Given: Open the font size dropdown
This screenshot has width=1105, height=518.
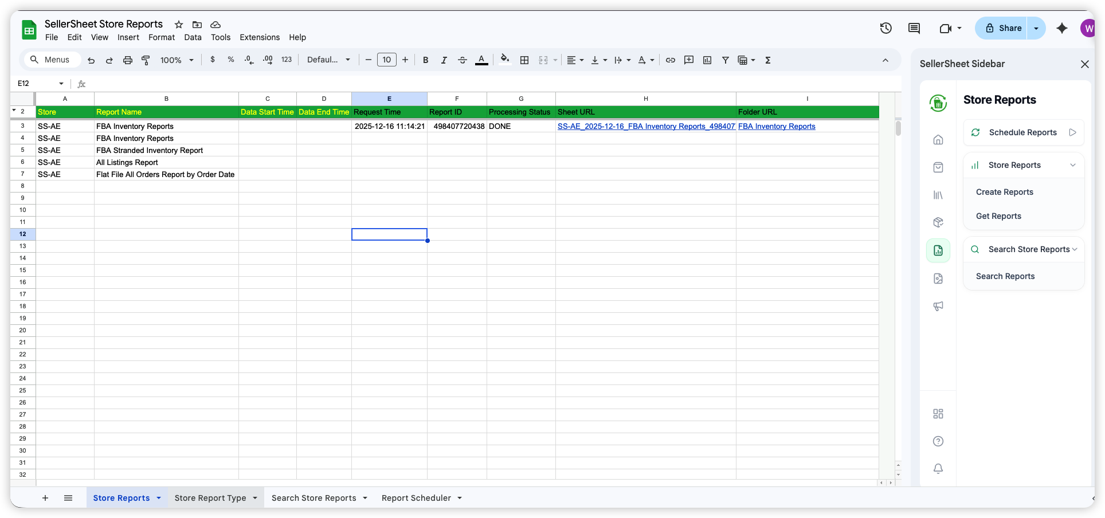Looking at the screenshot, I should pyautogui.click(x=386, y=60).
